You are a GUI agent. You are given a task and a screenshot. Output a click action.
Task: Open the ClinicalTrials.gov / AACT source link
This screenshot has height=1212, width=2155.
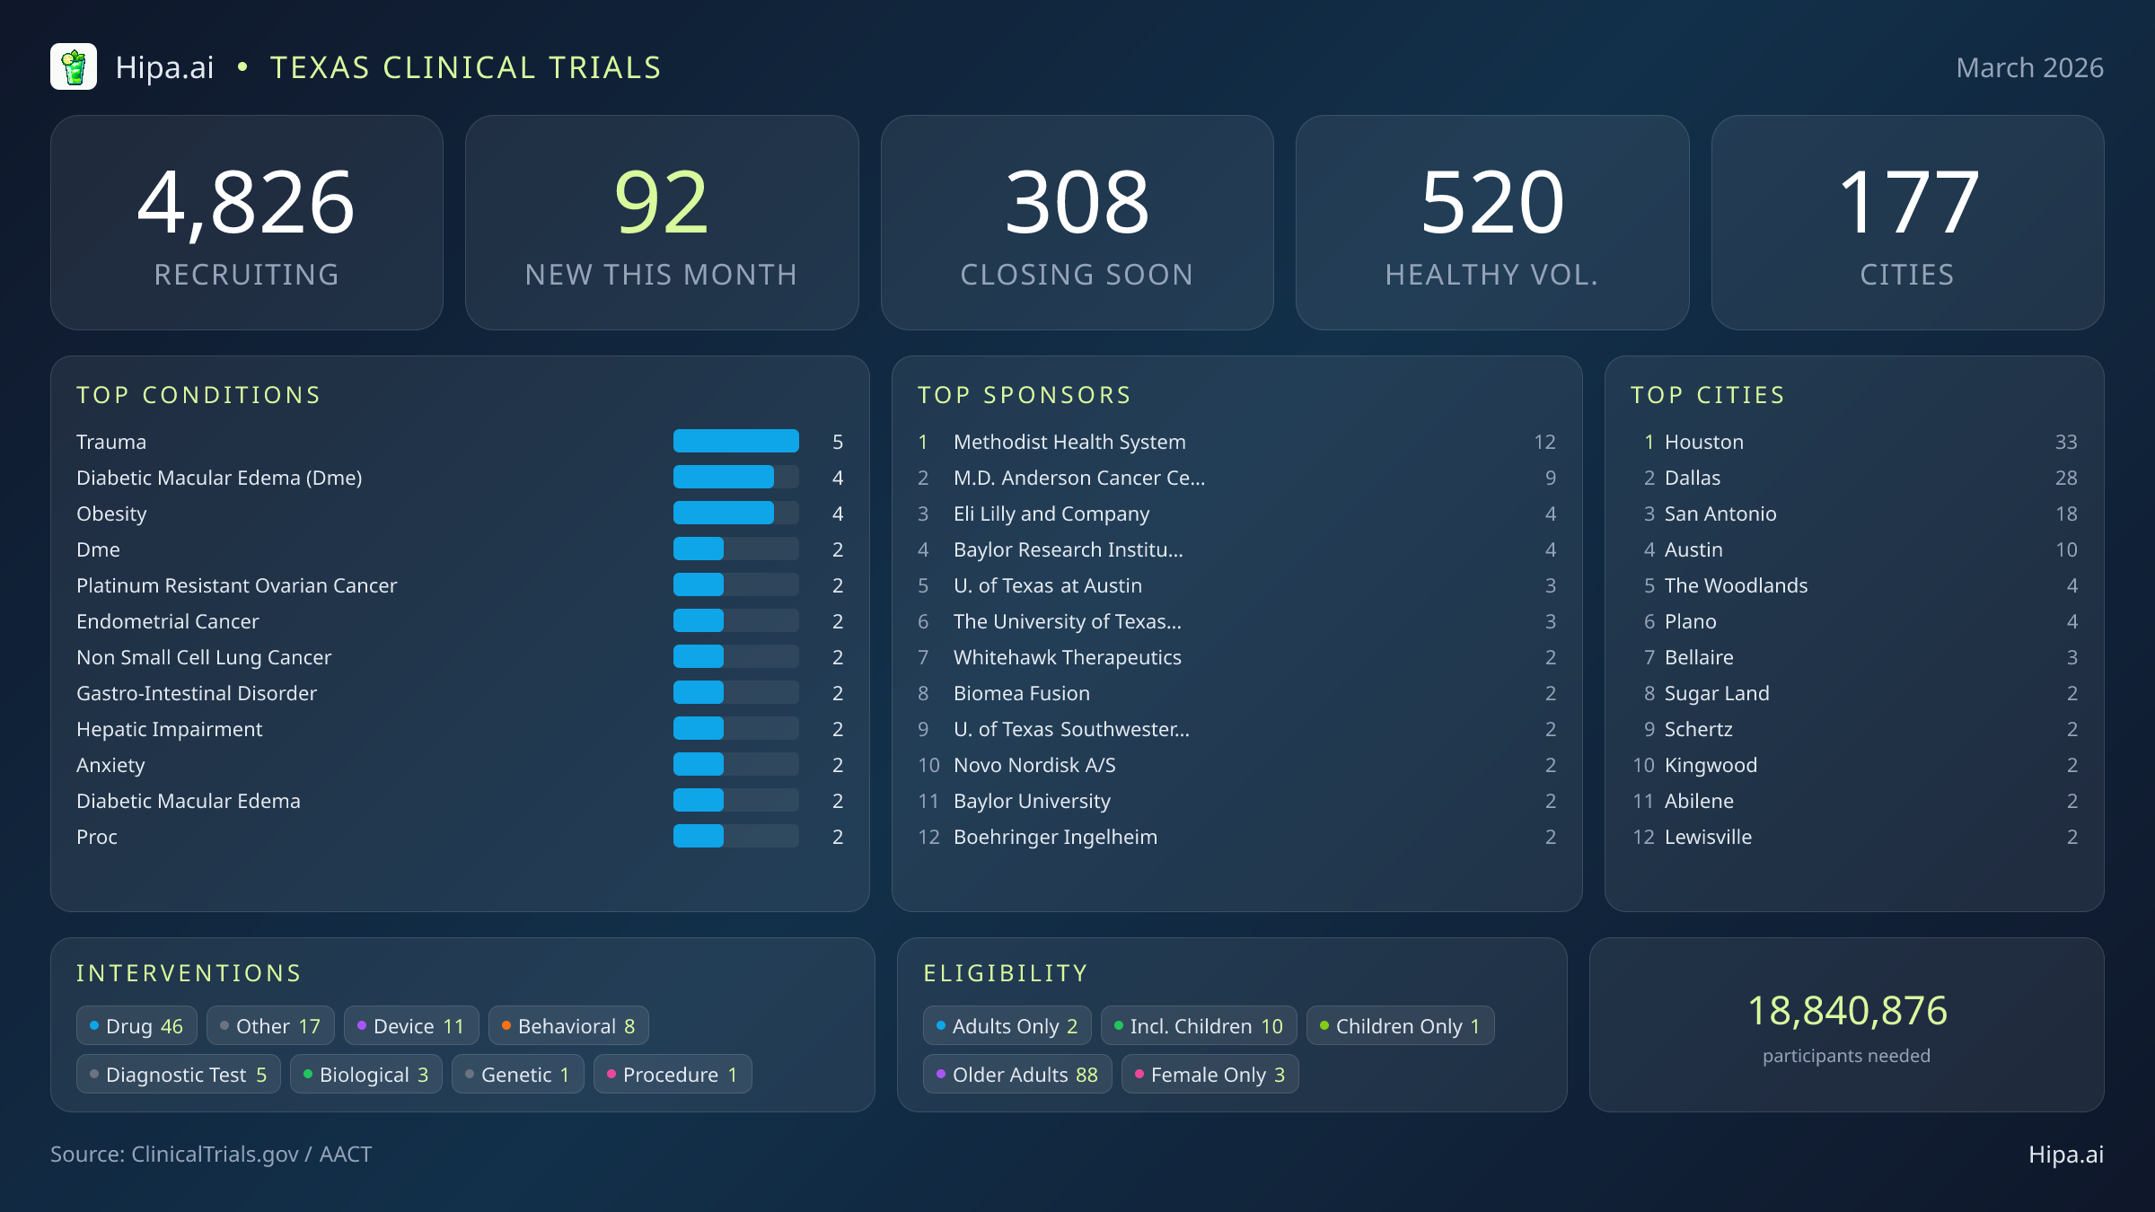pyautogui.click(x=212, y=1155)
